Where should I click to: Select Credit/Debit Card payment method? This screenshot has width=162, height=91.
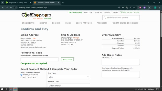tap(21, 75)
